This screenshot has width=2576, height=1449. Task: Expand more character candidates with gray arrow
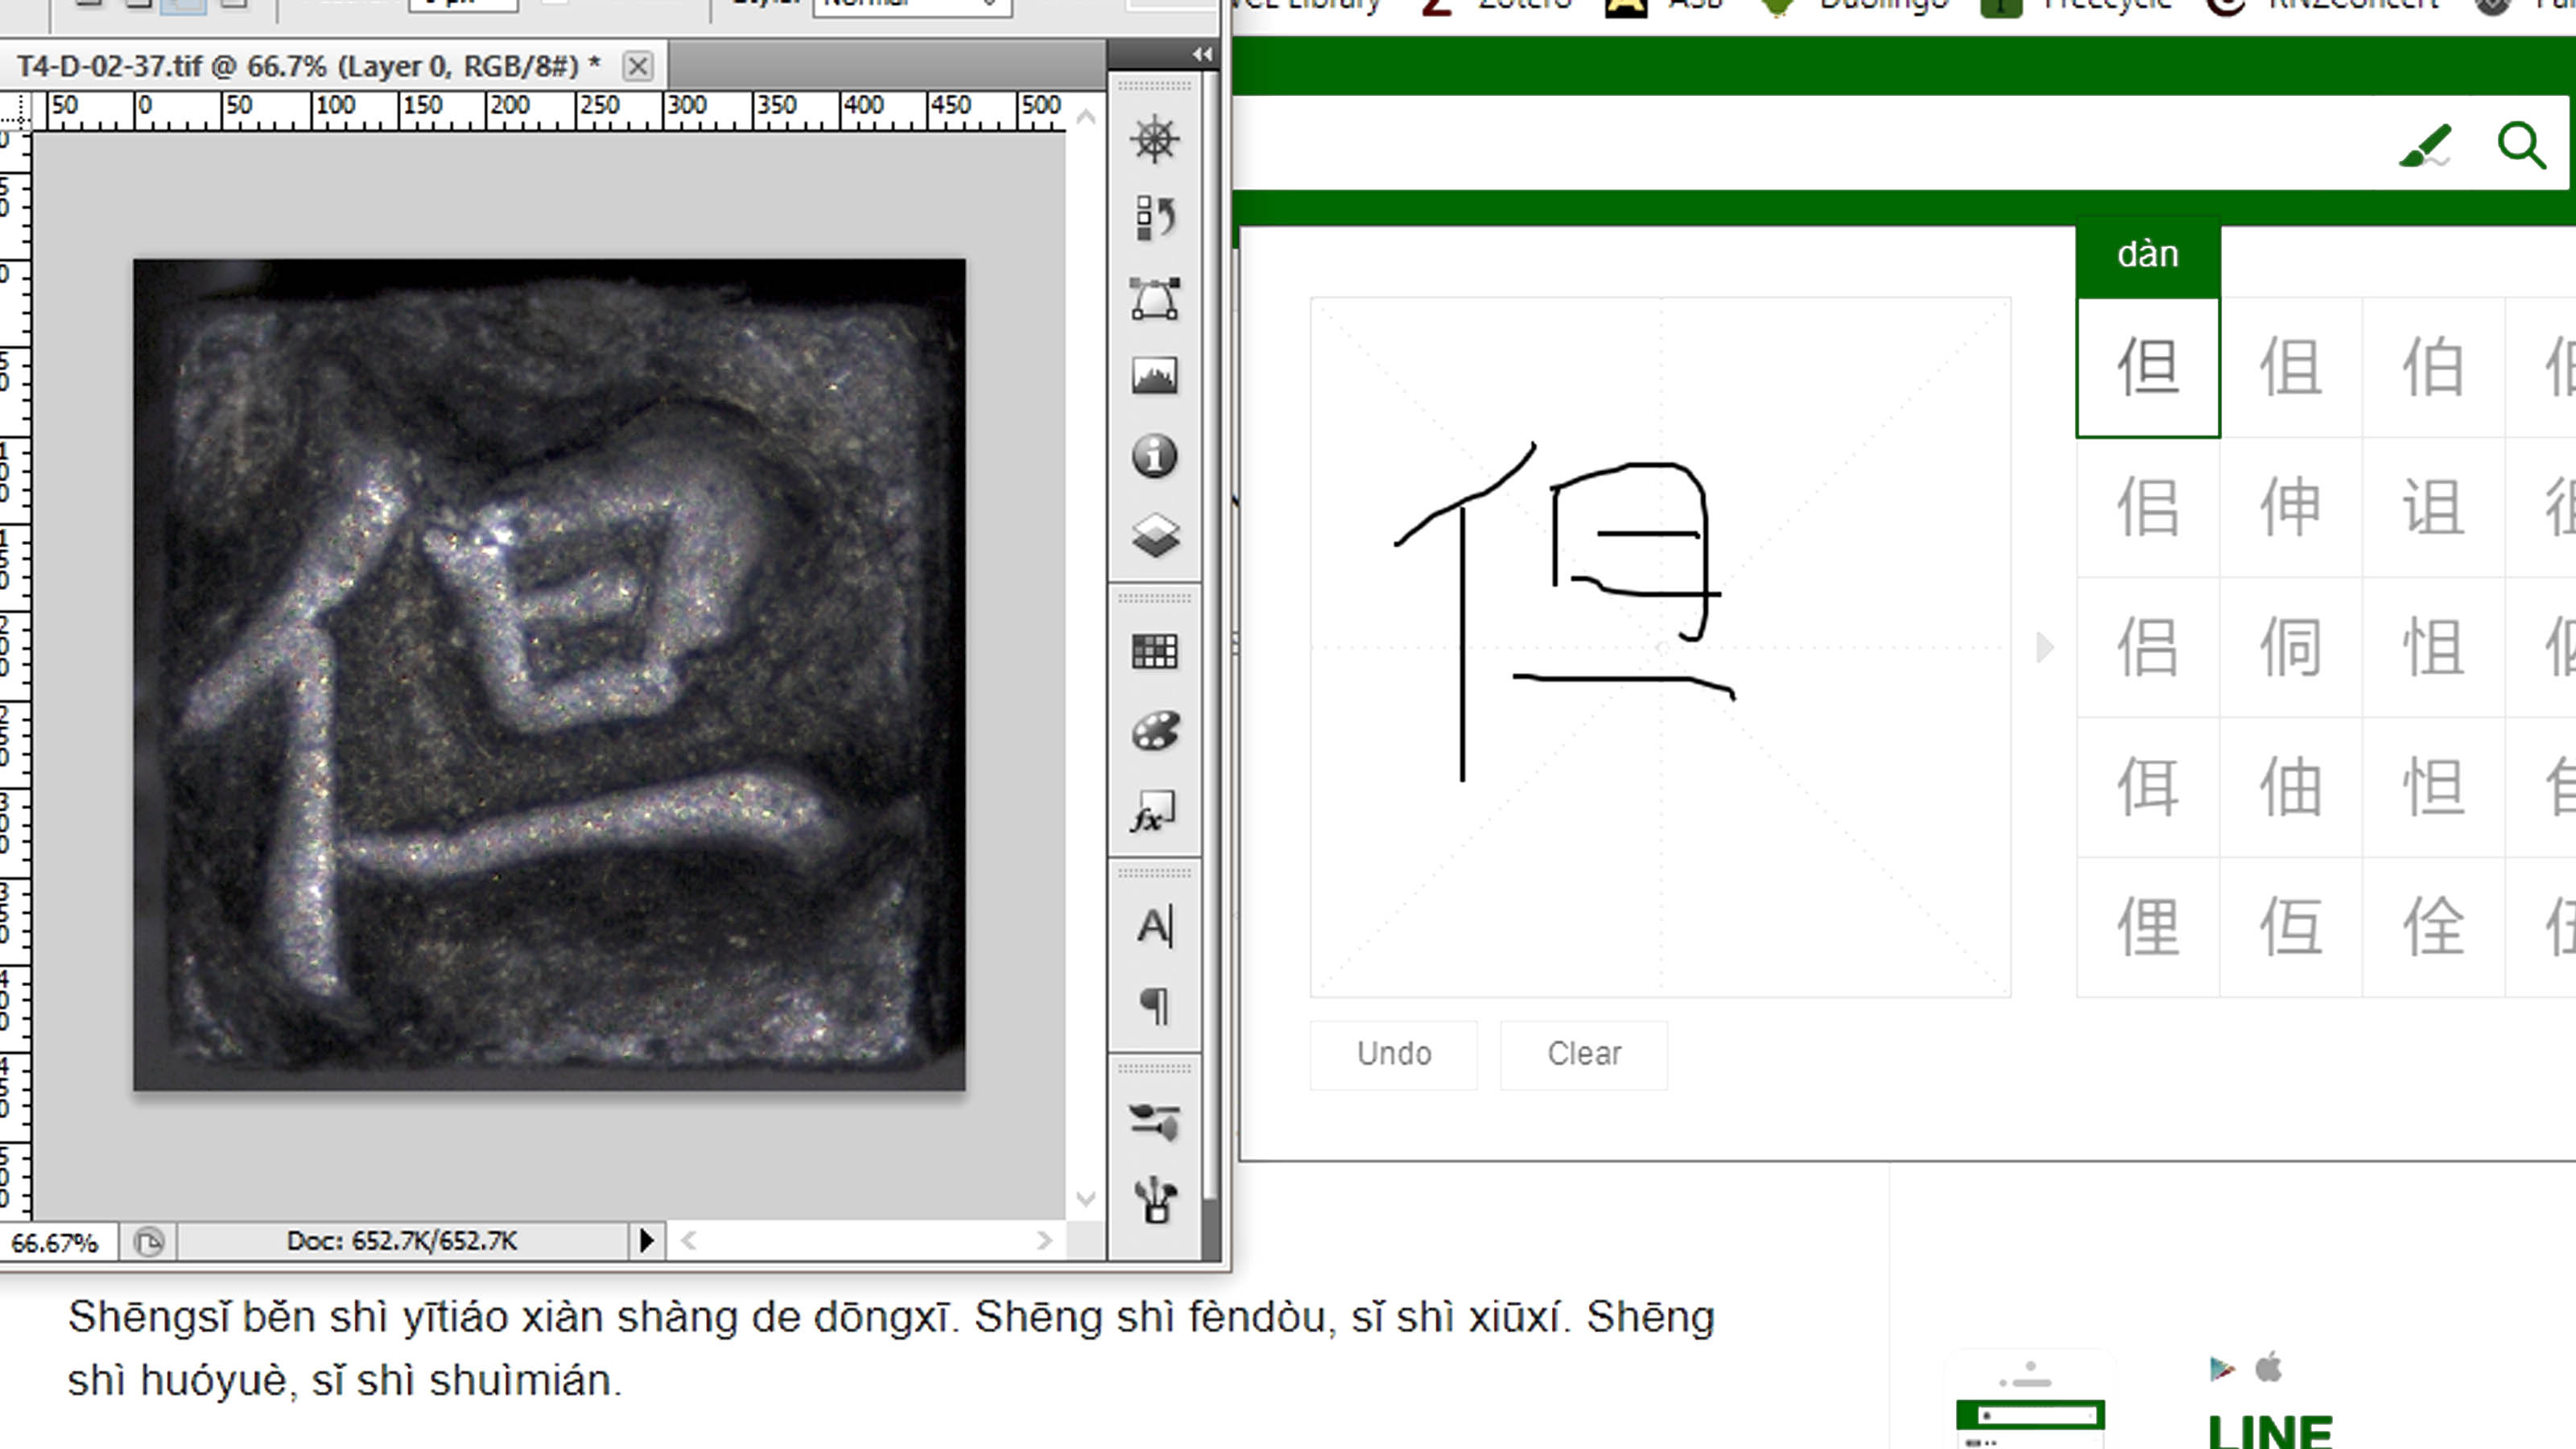click(2044, 647)
